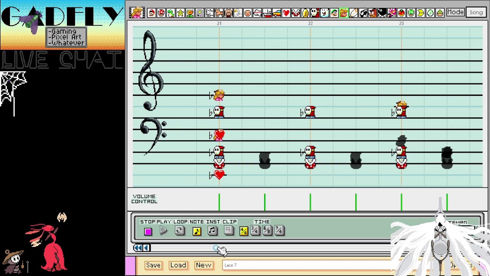The width and height of the screenshot is (490, 276).
Task: Set time signature to 7/4
Action: click(279, 231)
